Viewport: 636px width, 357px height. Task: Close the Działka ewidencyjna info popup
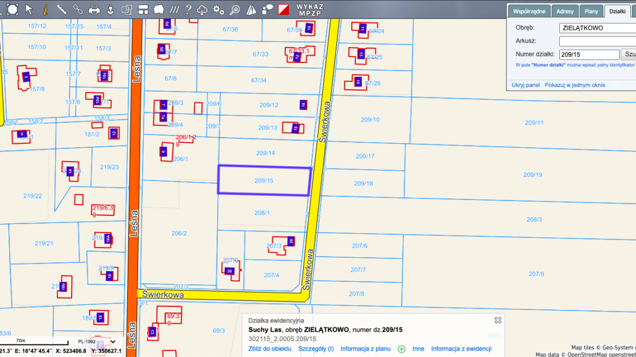[498, 320]
